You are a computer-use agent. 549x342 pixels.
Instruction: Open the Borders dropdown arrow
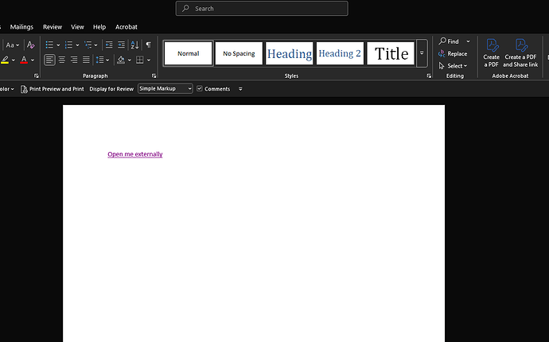coord(149,60)
